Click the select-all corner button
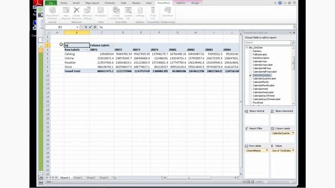335x188 pixels. (x=48, y=32)
